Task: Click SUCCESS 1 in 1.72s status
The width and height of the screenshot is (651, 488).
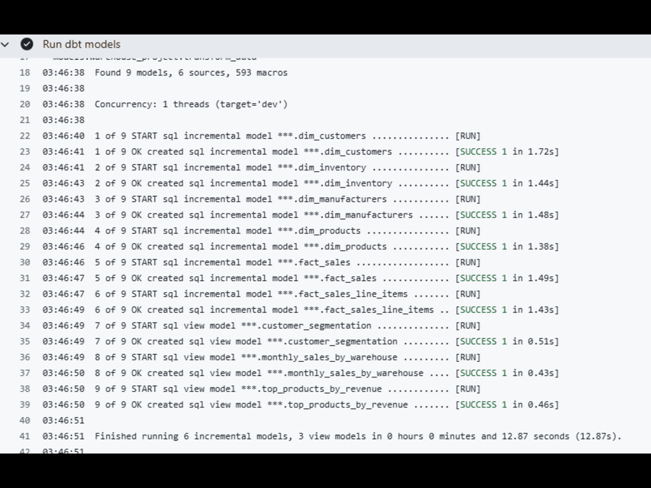Action: pos(507,152)
